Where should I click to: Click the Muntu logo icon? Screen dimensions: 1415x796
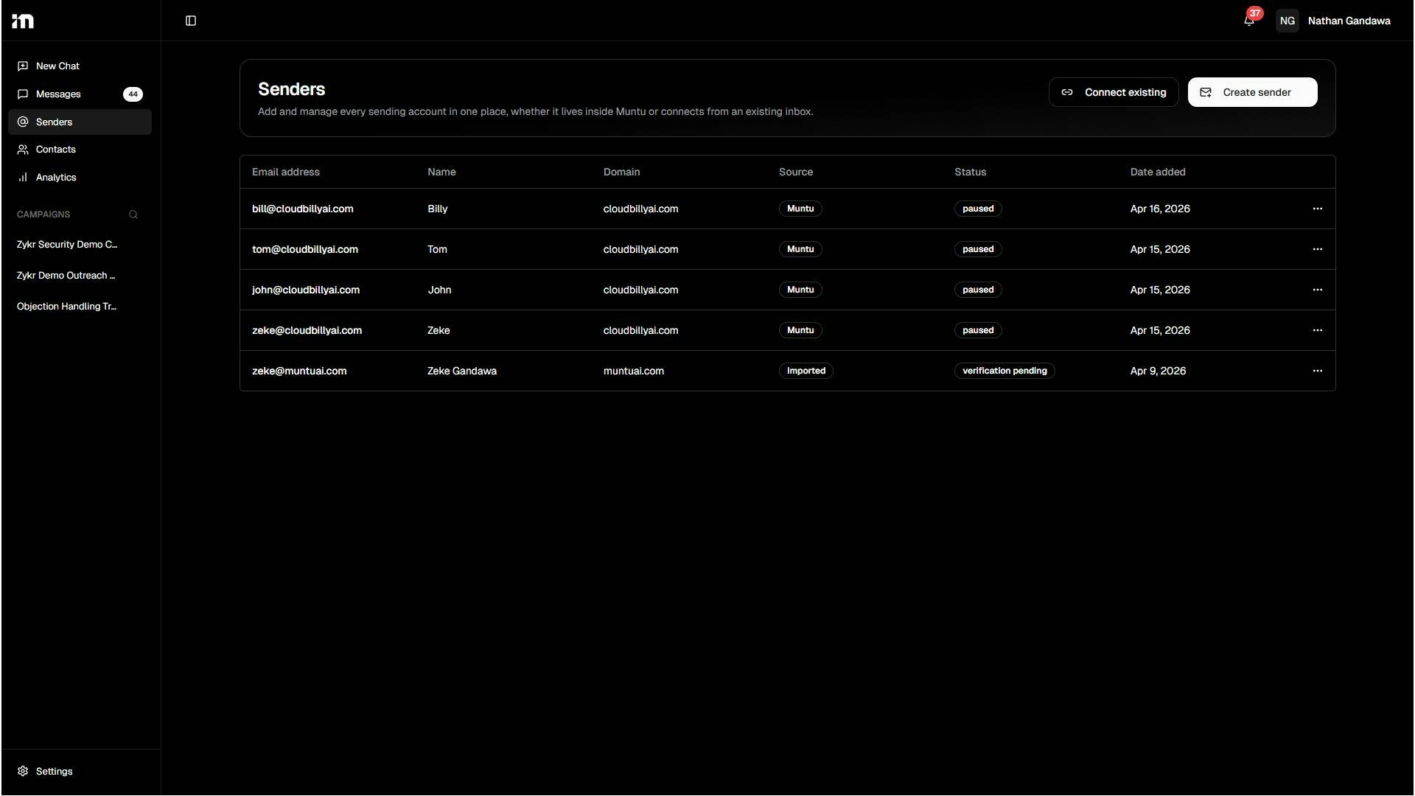coord(23,21)
